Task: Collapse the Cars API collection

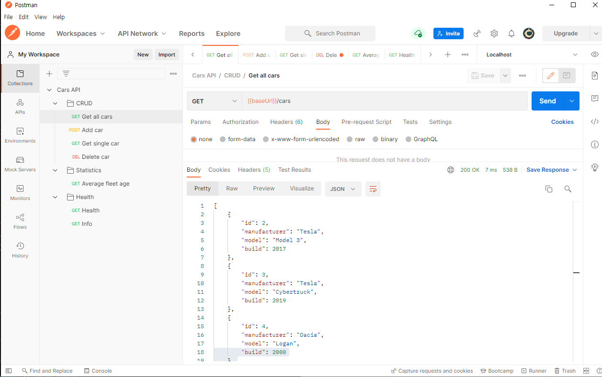Action: (x=49, y=90)
